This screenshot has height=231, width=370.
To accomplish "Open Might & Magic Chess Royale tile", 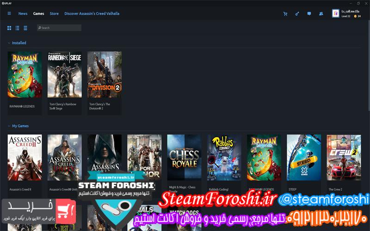I will [x=184, y=158].
